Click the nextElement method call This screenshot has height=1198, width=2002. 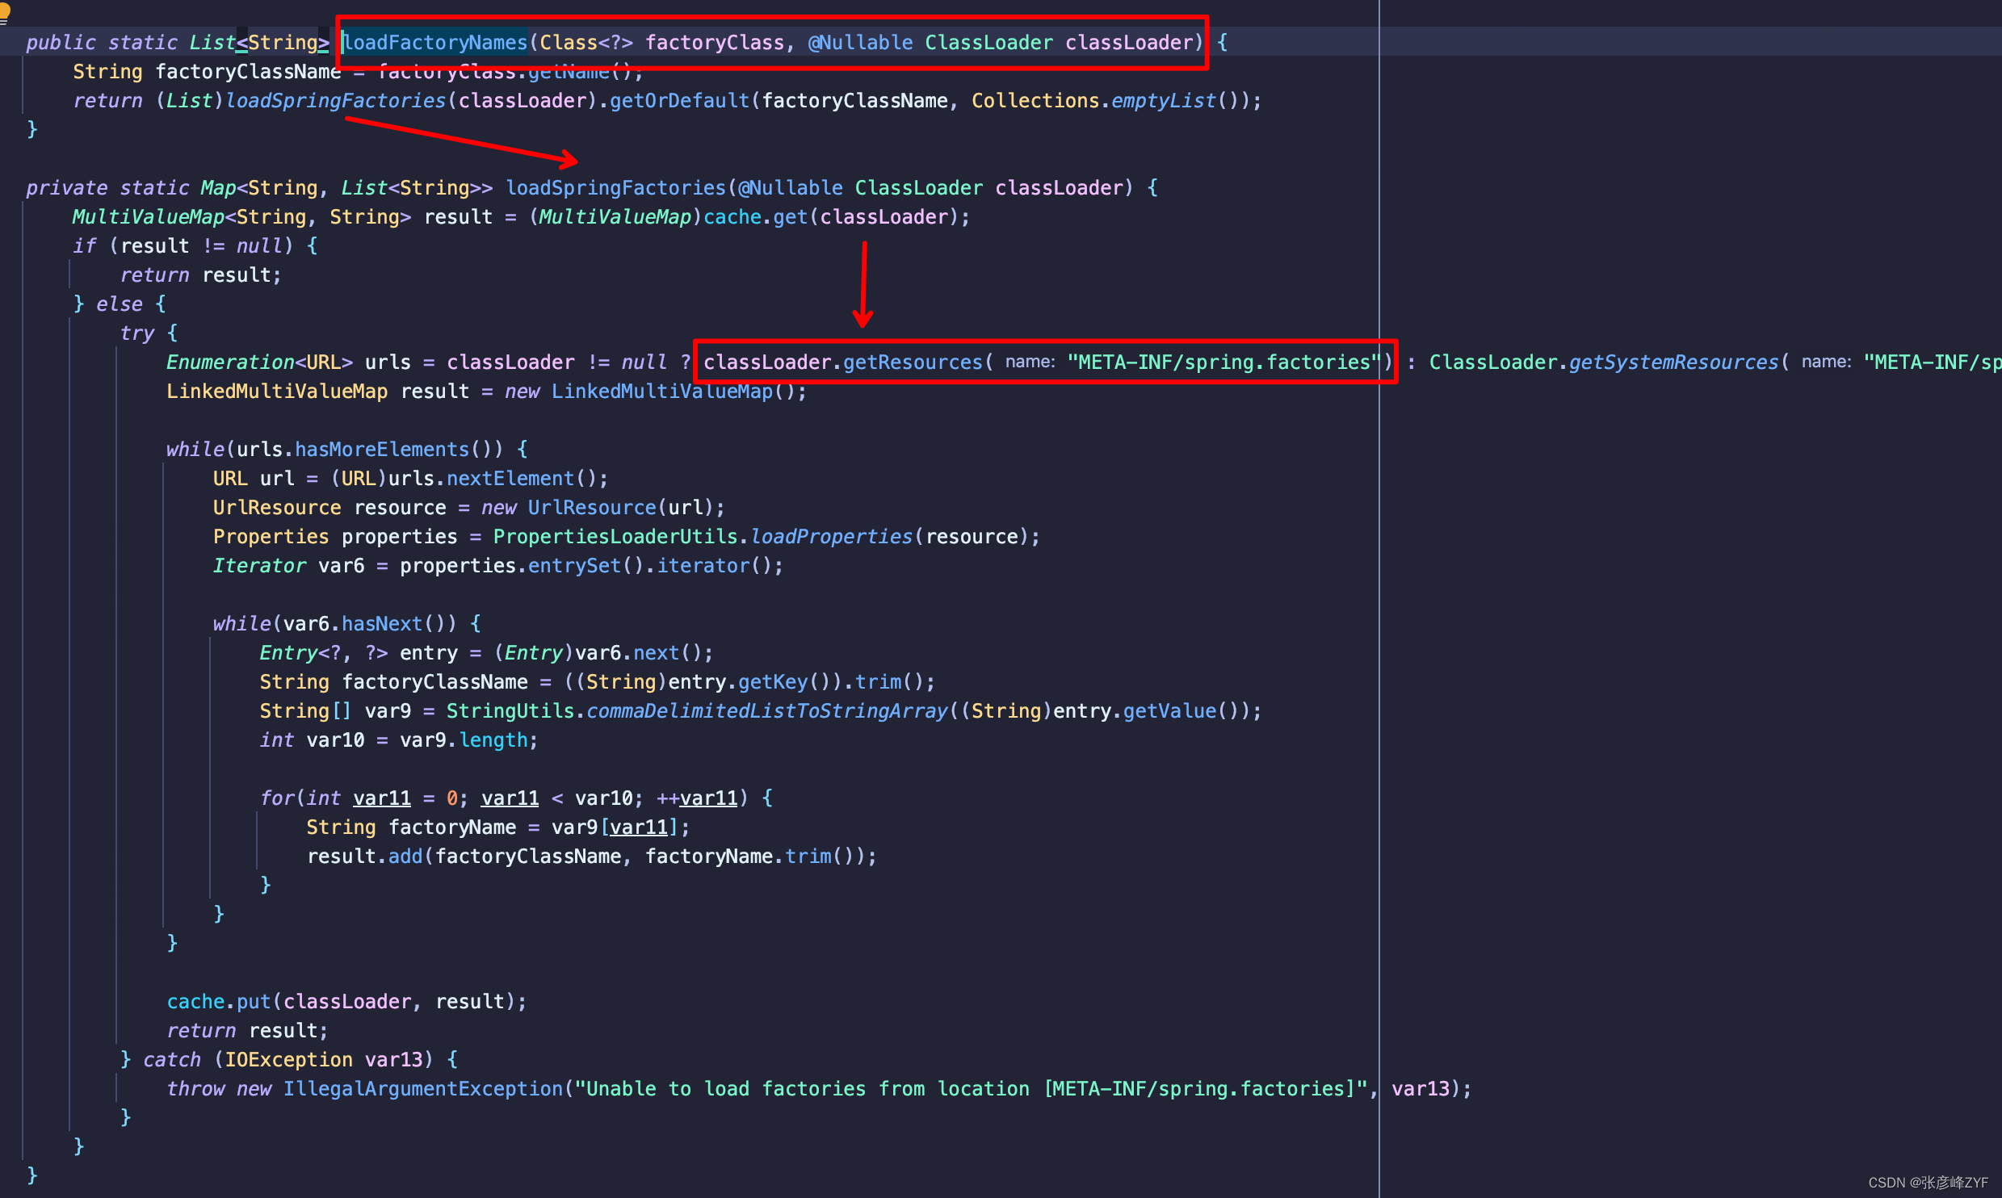(510, 478)
